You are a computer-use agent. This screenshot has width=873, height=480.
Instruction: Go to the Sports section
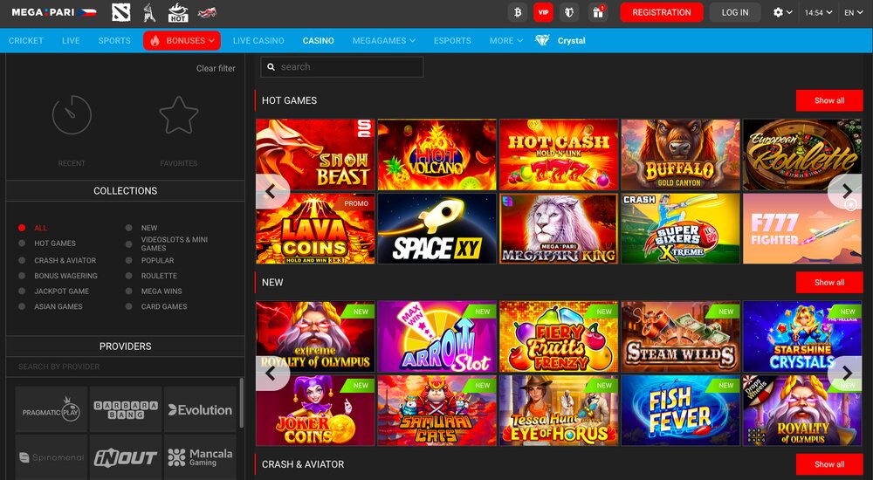tap(114, 41)
